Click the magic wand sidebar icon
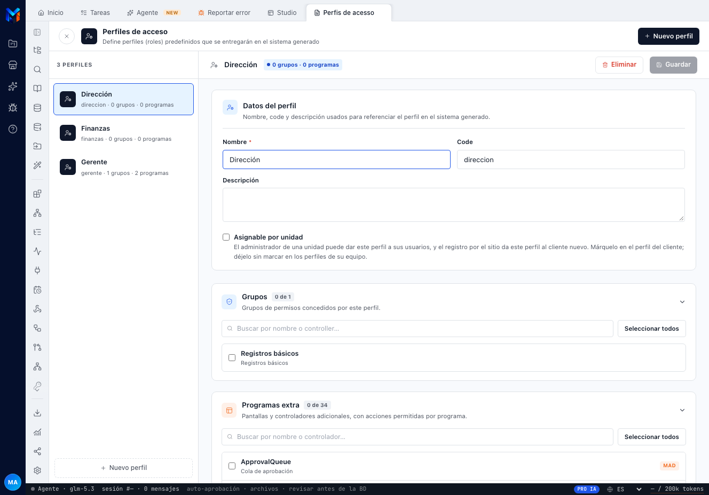This screenshot has width=709, height=495. tap(37, 165)
